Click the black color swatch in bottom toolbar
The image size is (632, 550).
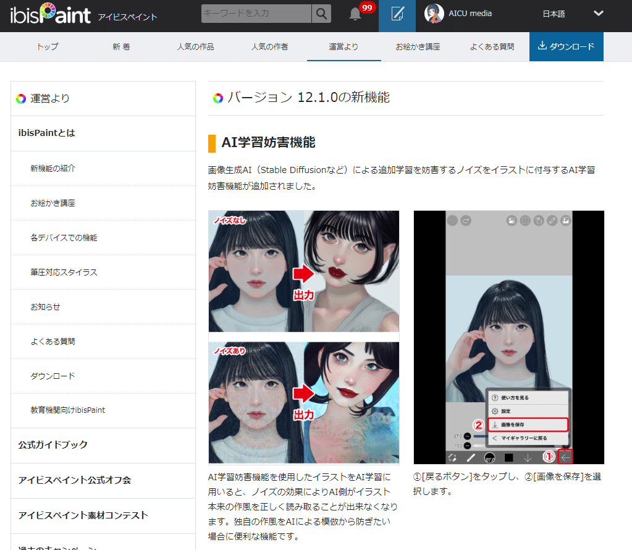point(508,457)
